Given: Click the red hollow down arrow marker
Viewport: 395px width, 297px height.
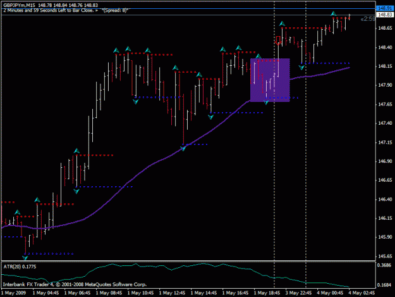Looking at the screenshot, I should pos(278,41).
